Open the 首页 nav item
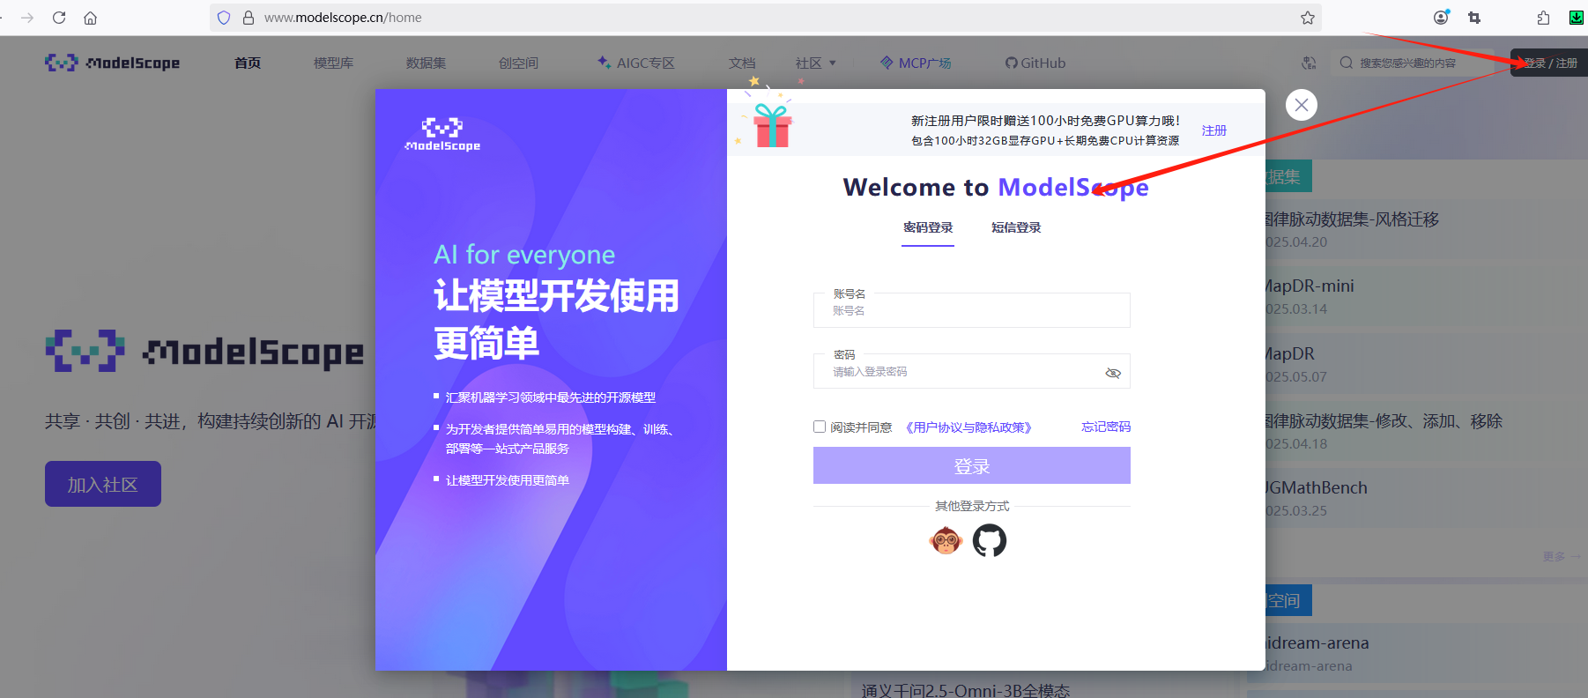Screen dimensions: 1588x698 [248, 63]
